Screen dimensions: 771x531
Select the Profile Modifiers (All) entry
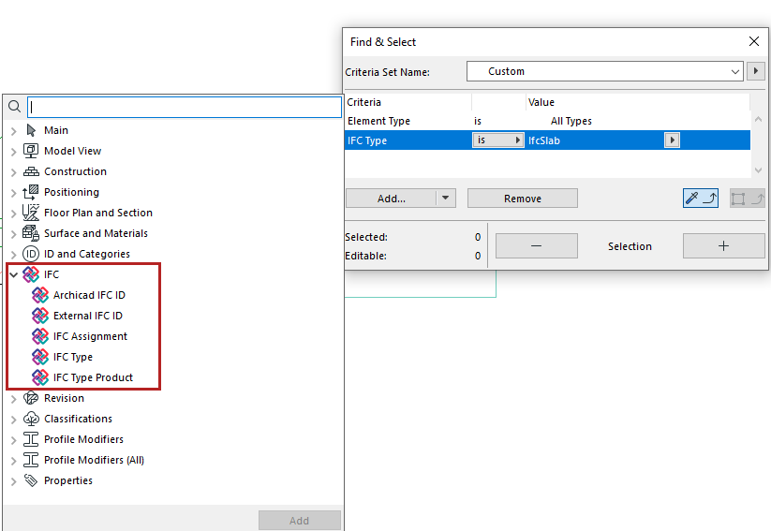tap(94, 460)
